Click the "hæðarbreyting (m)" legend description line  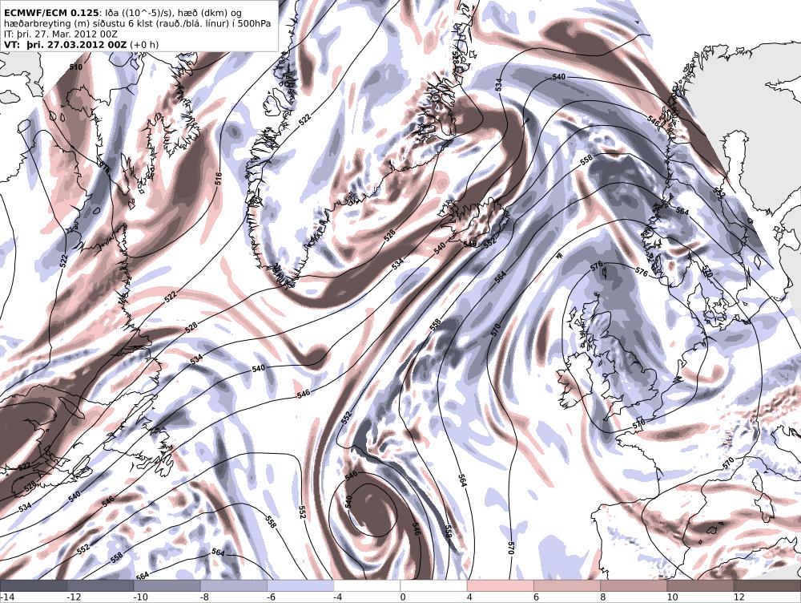[x=138, y=23]
